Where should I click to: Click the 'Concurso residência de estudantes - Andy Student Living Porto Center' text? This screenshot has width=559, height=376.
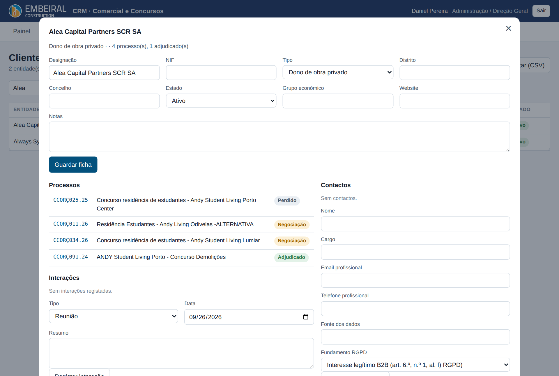pos(176,204)
